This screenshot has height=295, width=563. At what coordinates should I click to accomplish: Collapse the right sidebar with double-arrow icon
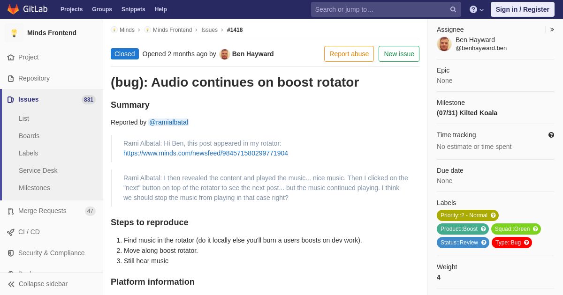pos(552,29)
